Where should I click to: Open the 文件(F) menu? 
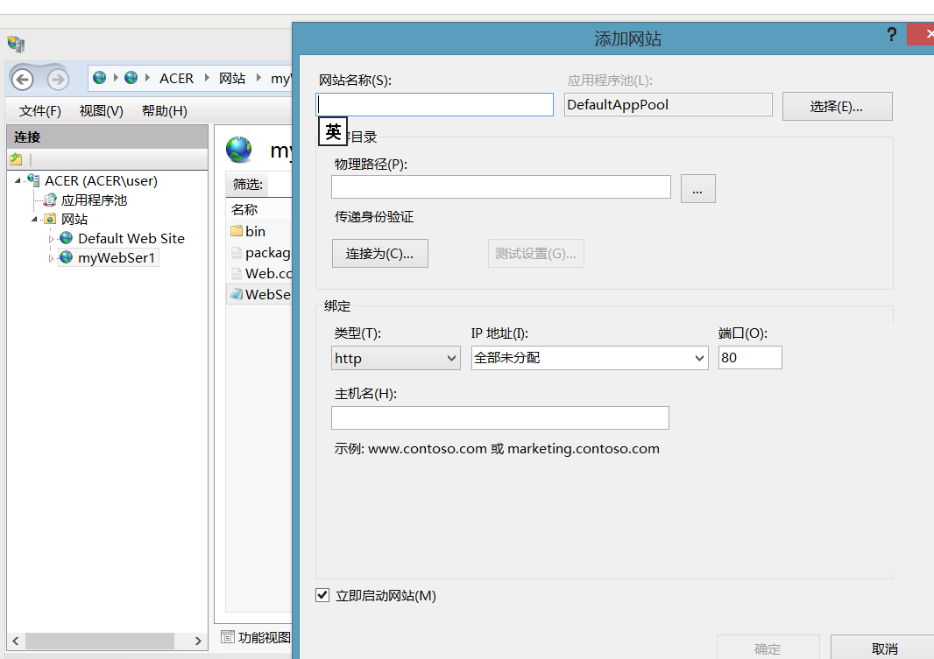coord(40,111)
